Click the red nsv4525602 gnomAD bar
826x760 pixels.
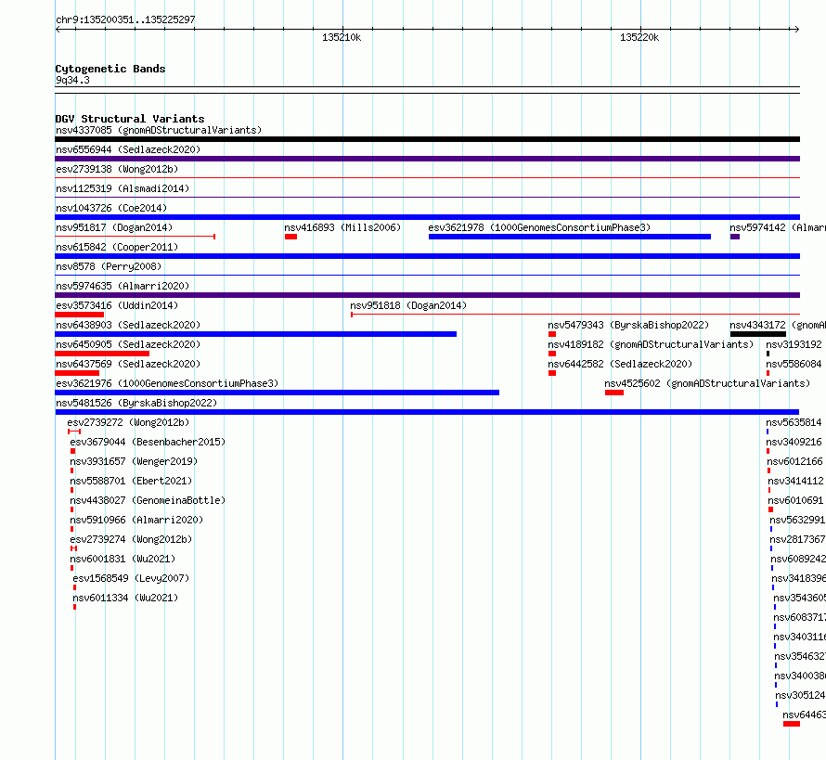coord(614,393)
